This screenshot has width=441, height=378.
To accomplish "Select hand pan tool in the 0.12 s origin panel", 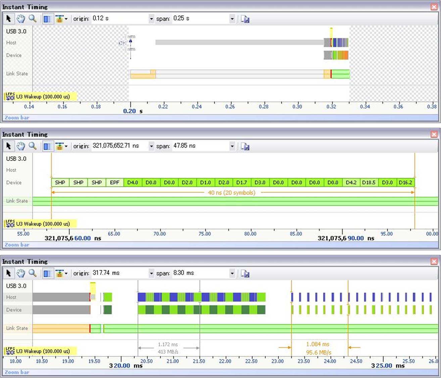I will click(21, 19).
